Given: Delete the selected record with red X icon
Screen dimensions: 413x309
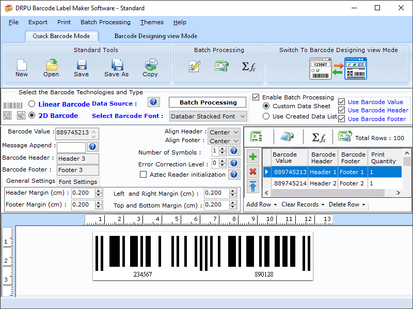Looking at the screenshot, I should [253, 172].
